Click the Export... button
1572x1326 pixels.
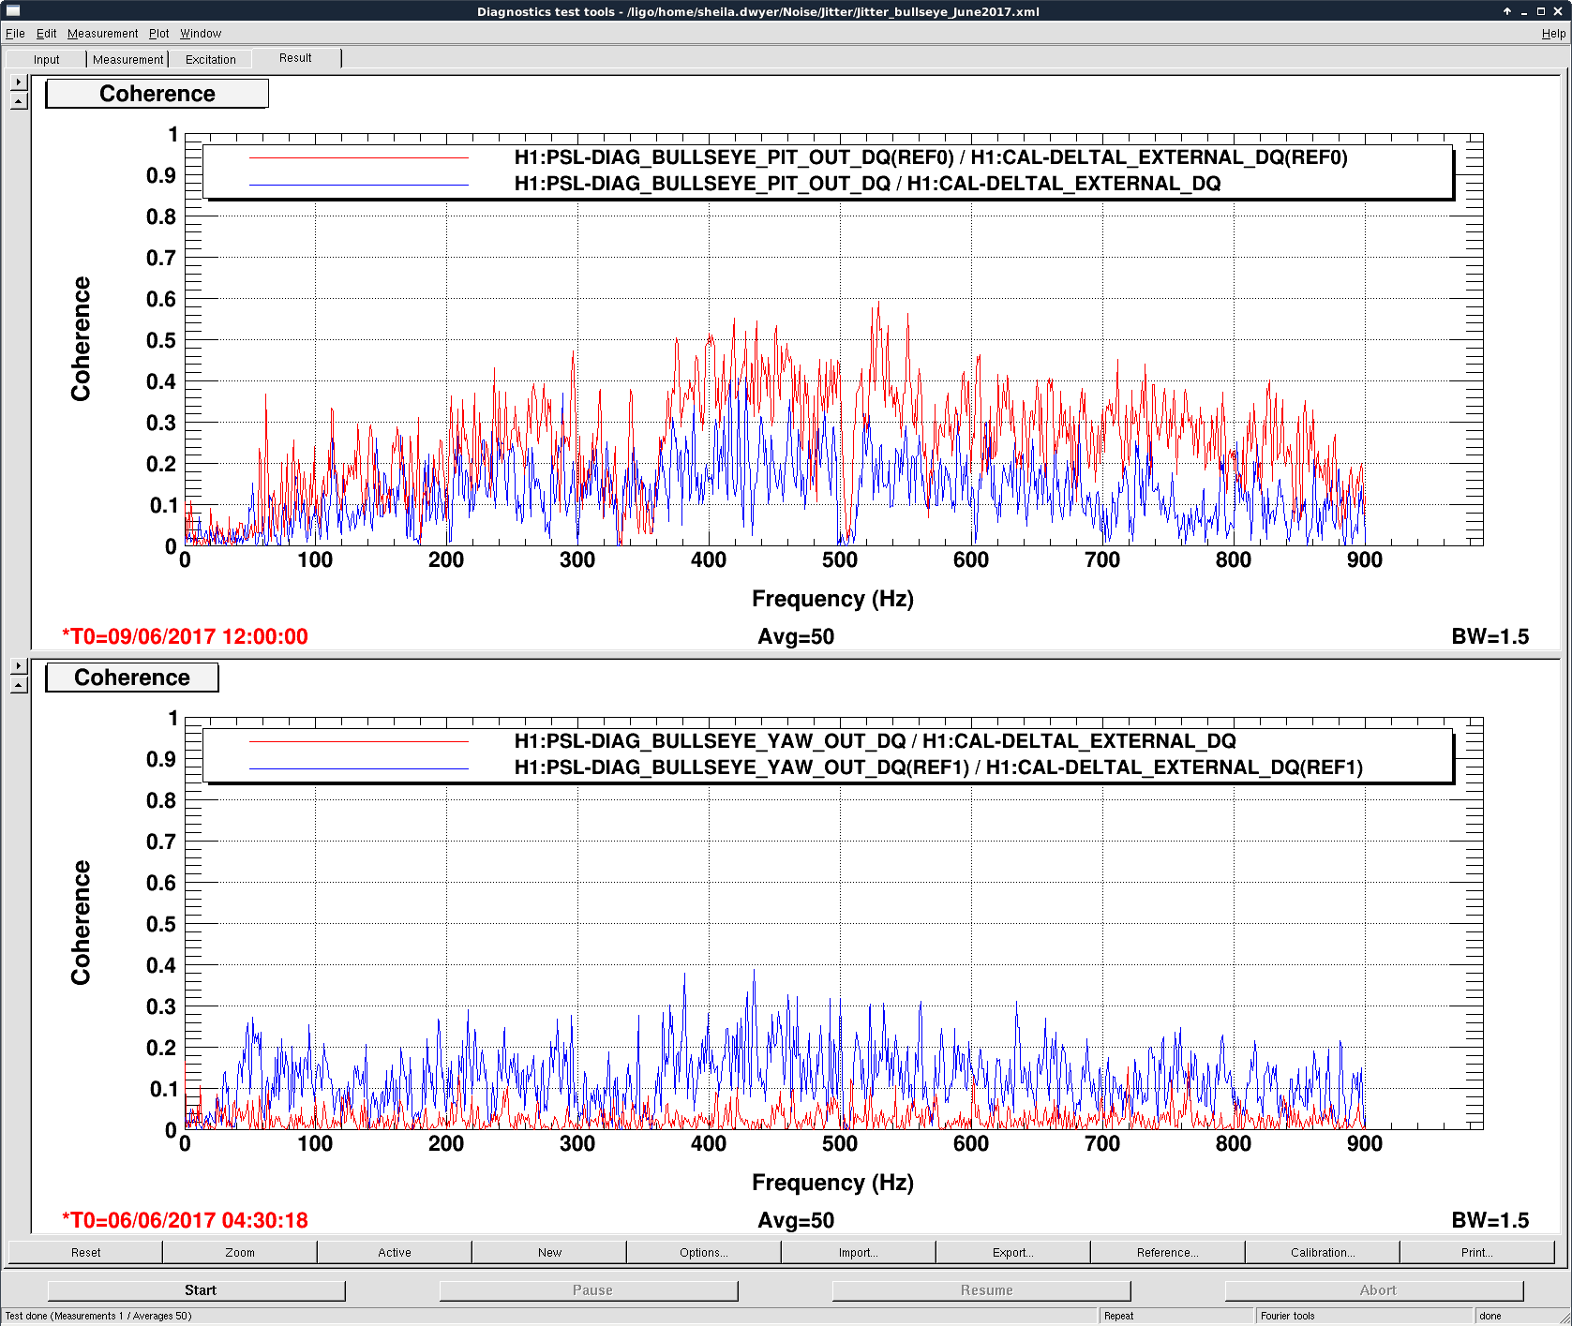tap(1012, 1252)
